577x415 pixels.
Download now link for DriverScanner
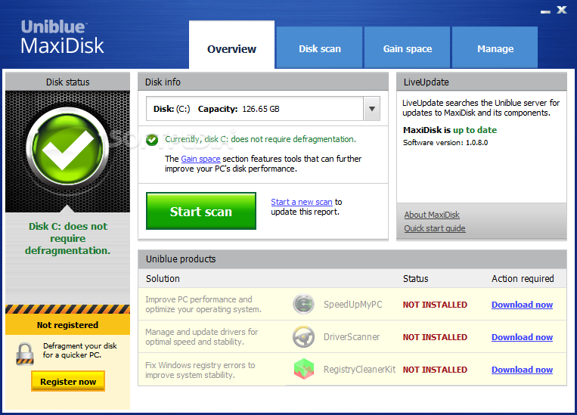pos(522,337)
